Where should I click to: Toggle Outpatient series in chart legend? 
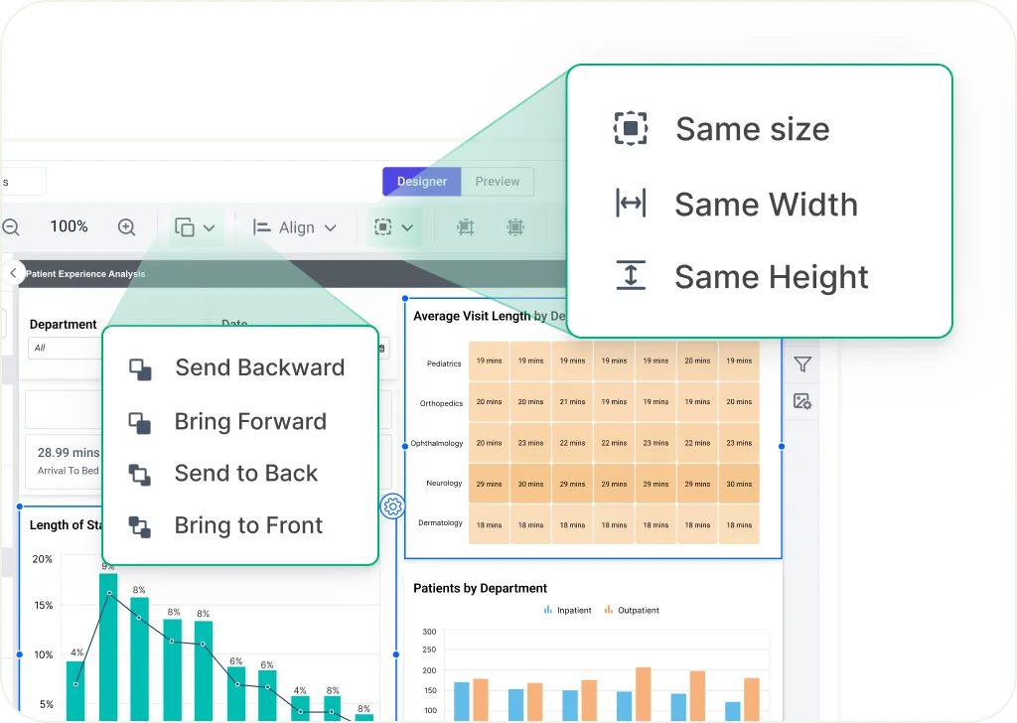click(x=632, y=610)
